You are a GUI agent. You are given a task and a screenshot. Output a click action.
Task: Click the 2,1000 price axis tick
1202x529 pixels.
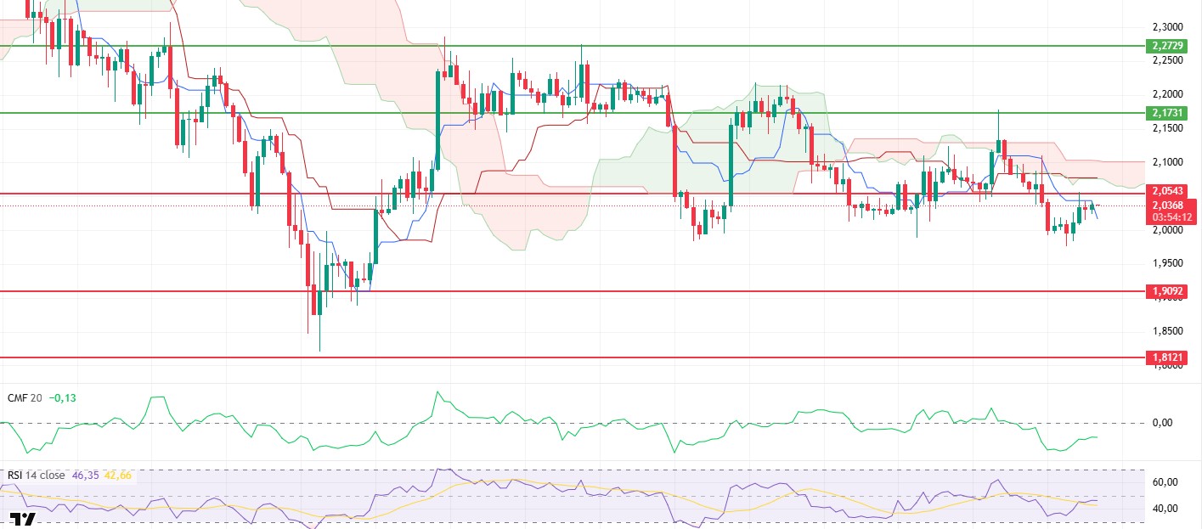1168,161
